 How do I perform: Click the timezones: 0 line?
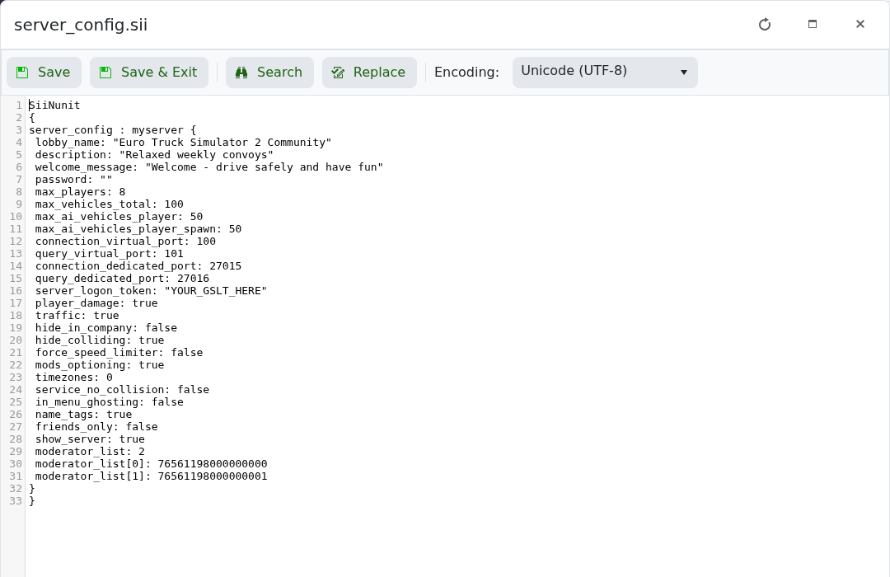pos(73,377)
